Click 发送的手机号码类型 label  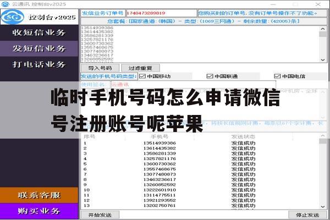point(109,76)
